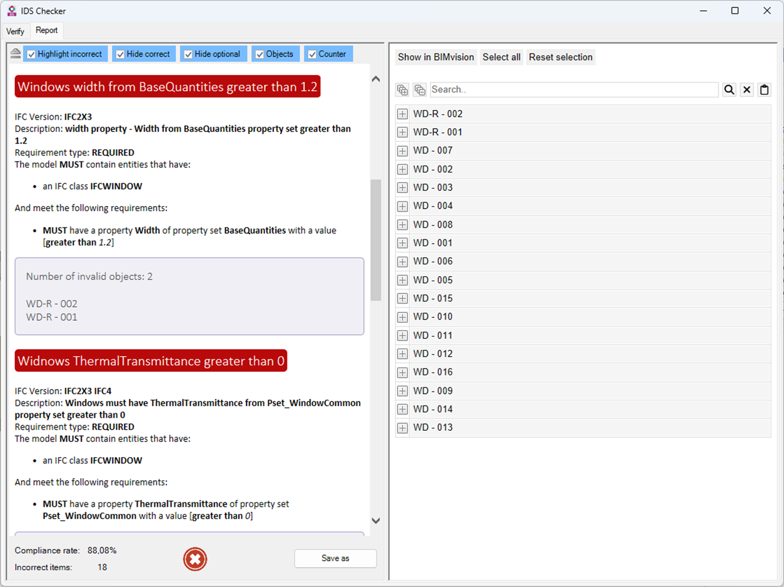Expand the WD - 015 tree node
Screen dimensions: 784x587
[402, 298]
